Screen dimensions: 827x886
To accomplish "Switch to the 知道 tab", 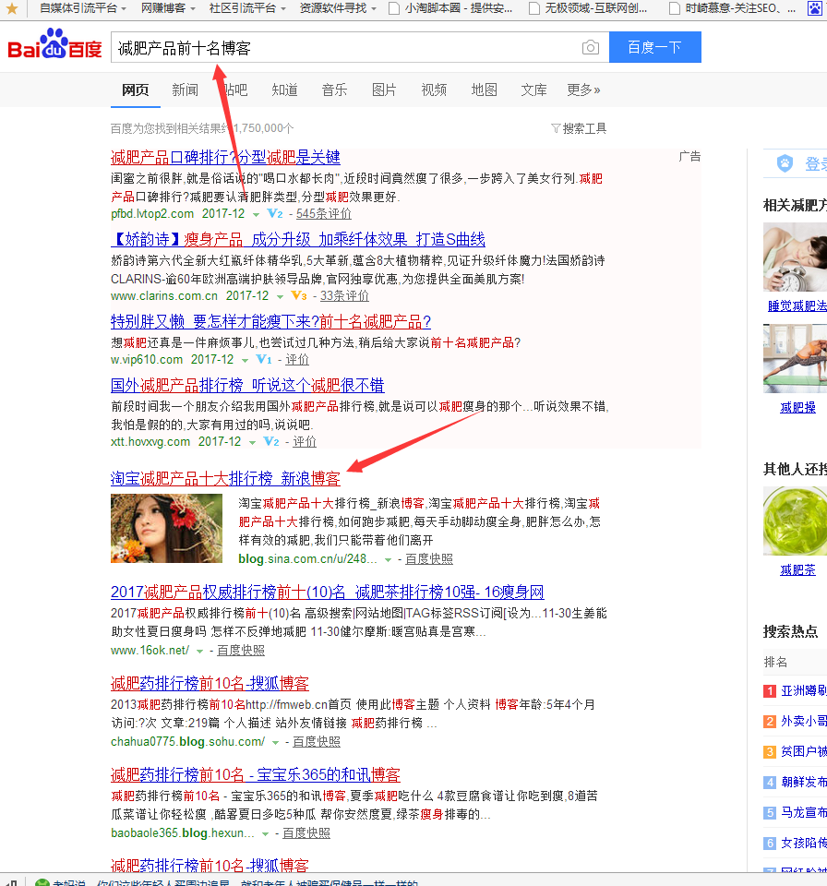I will pos(284,90).
